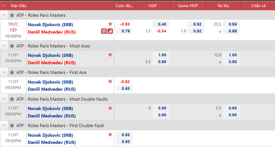Favorite the Most Aces league star
The height and width of the screenshot is (147, 275).
[x=12, y=46]
